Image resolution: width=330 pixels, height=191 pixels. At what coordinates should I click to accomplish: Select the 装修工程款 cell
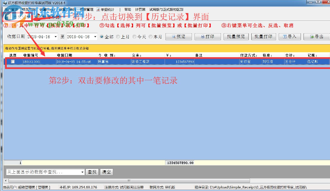click(148, 61)
